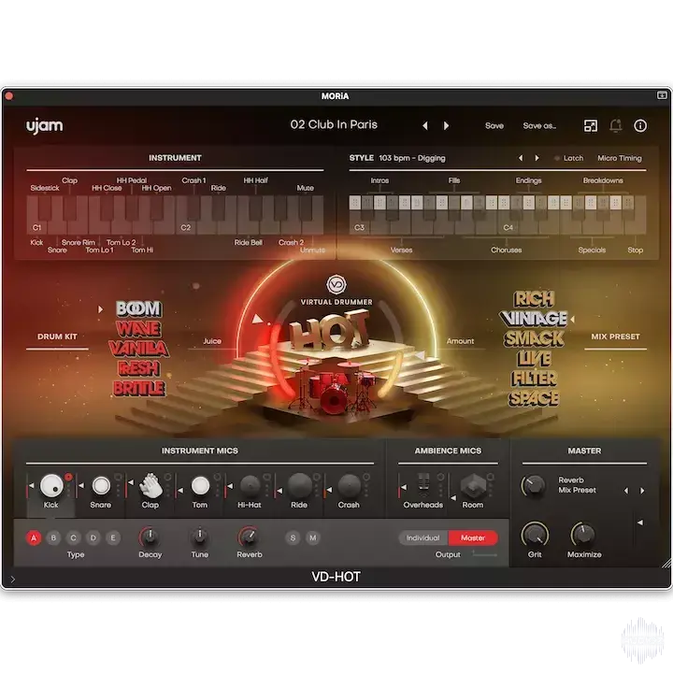
Task: Mute the selected instrument (M)
Action: (x=313, y=537)
